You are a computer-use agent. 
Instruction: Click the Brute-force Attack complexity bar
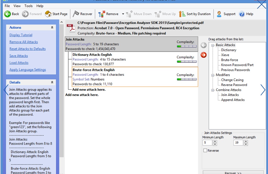(187, 79)
